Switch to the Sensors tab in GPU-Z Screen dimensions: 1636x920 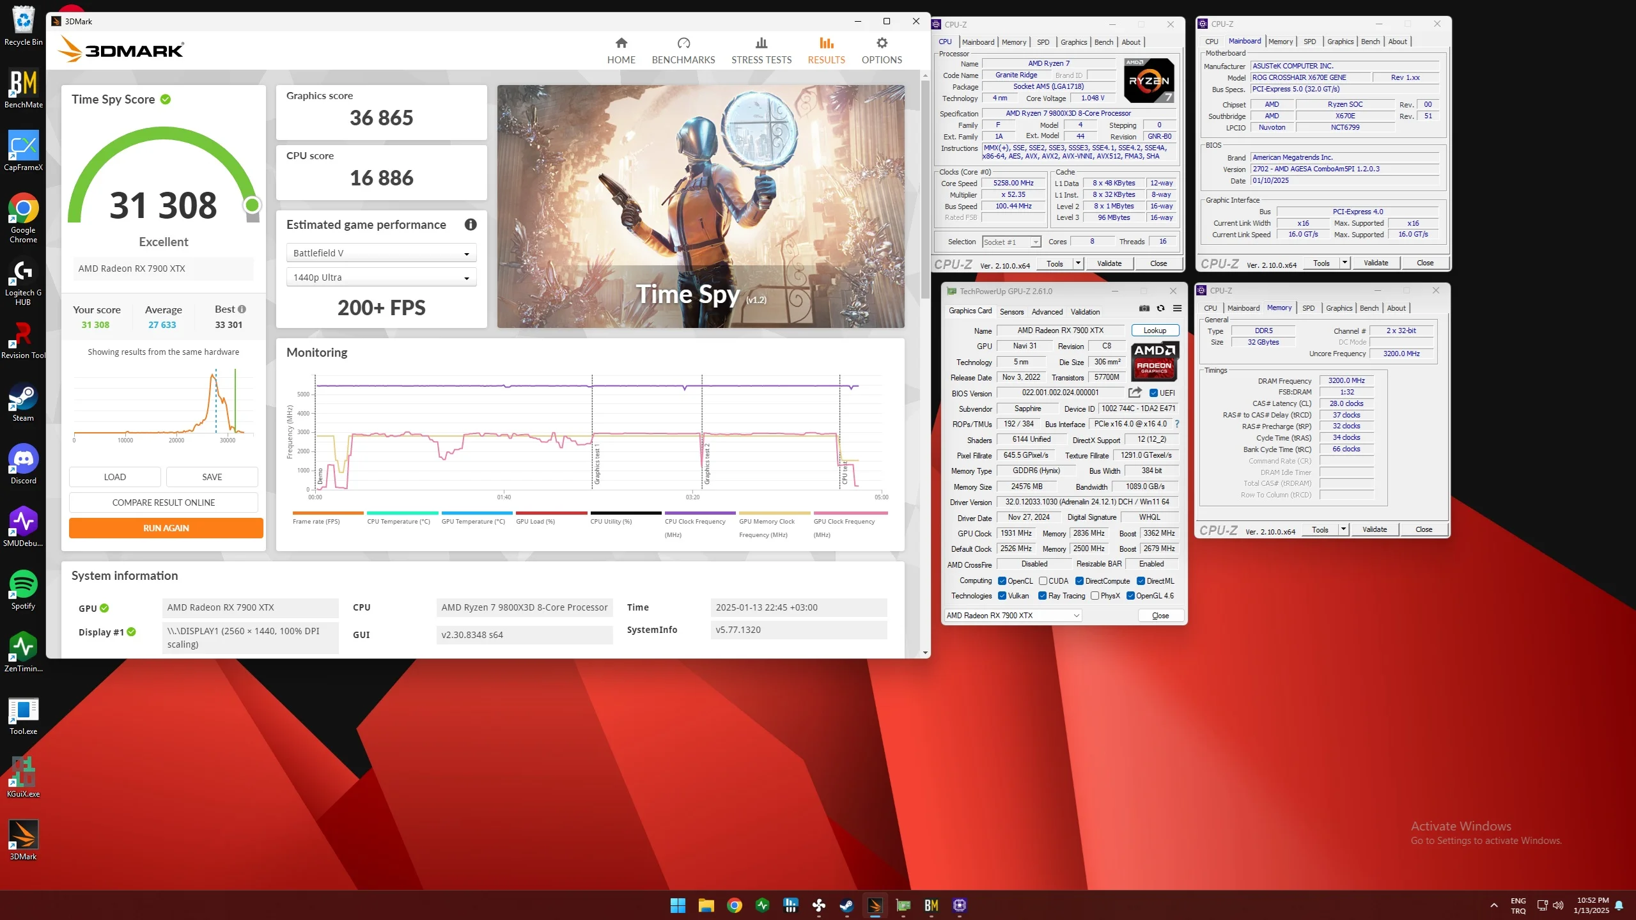click(x=1011, y=312)
